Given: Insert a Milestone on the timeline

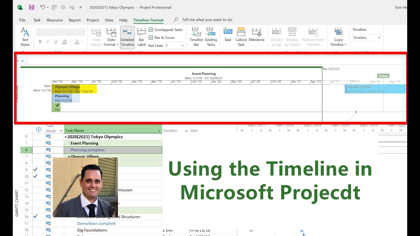Looking at the screenshot, I should [x=257, y=34].
